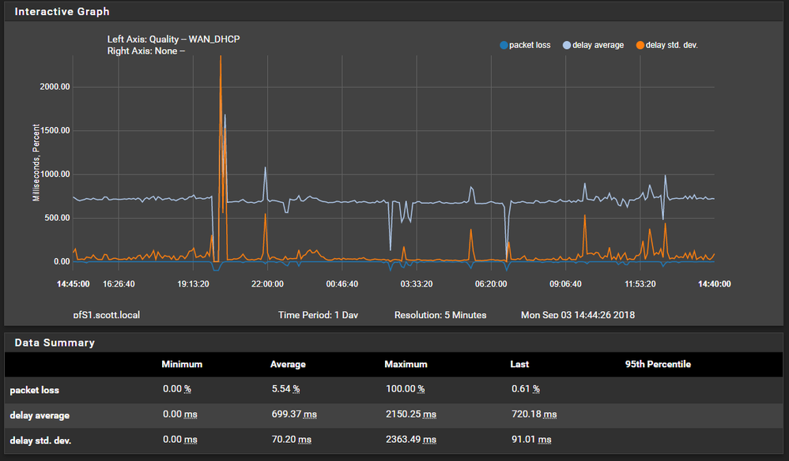
Task: Select the Average column header
Action: pos(288,365)
